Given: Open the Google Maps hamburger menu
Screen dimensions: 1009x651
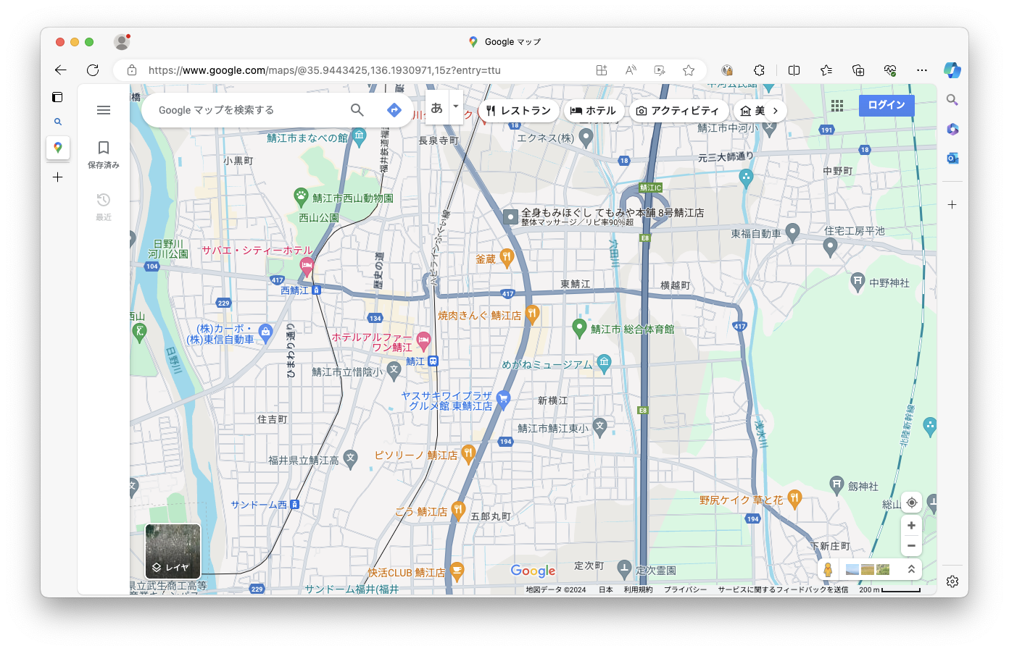Looking at the screenshot, I should [x=104, y=110].
